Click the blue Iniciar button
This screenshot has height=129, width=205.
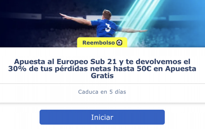pos(102,117)
